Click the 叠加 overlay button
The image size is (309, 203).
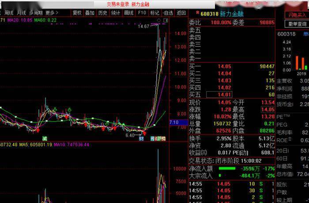pos(90,13)
